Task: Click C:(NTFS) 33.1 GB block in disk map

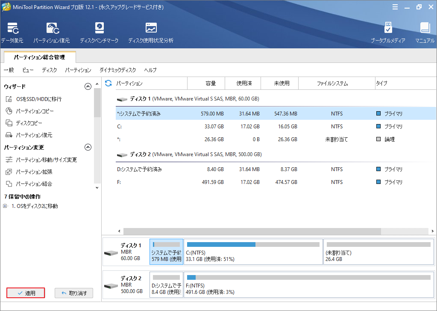Action: (x=253, y=252)
